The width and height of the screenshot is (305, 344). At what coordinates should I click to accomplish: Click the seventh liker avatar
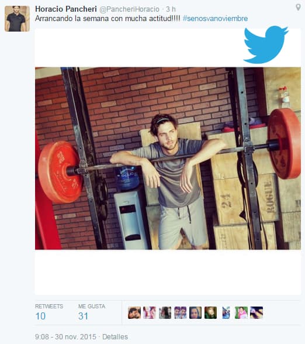coord(226,312)
